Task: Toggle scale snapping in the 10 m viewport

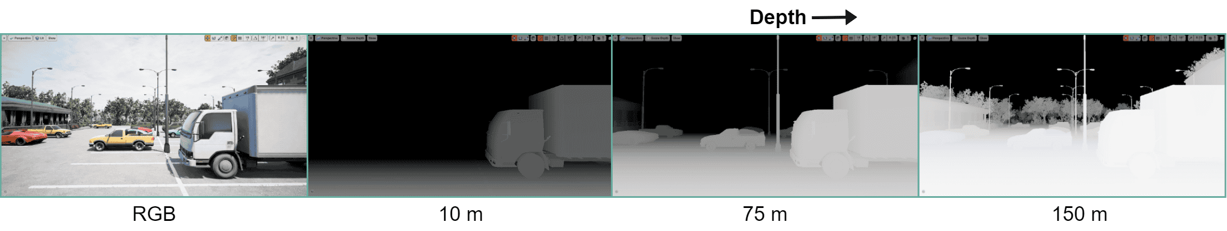Action: [579, 38]
